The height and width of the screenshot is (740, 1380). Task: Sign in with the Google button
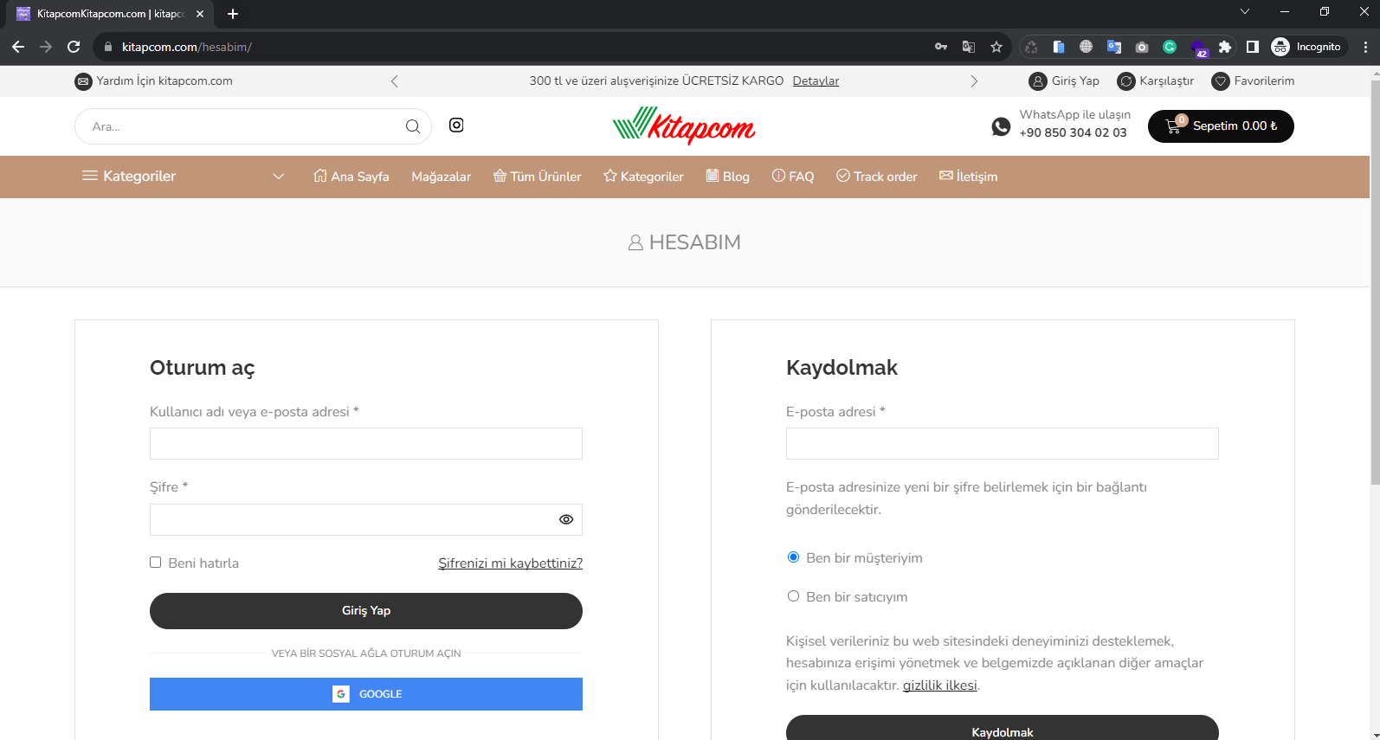click(x=366, y=694)
